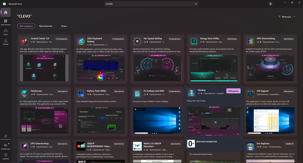Image resolution: width=303 pixels, height=163 pixels.
Task: Open the Battery Pack Utility screenshot thumbnail
Action: [101, 120]
